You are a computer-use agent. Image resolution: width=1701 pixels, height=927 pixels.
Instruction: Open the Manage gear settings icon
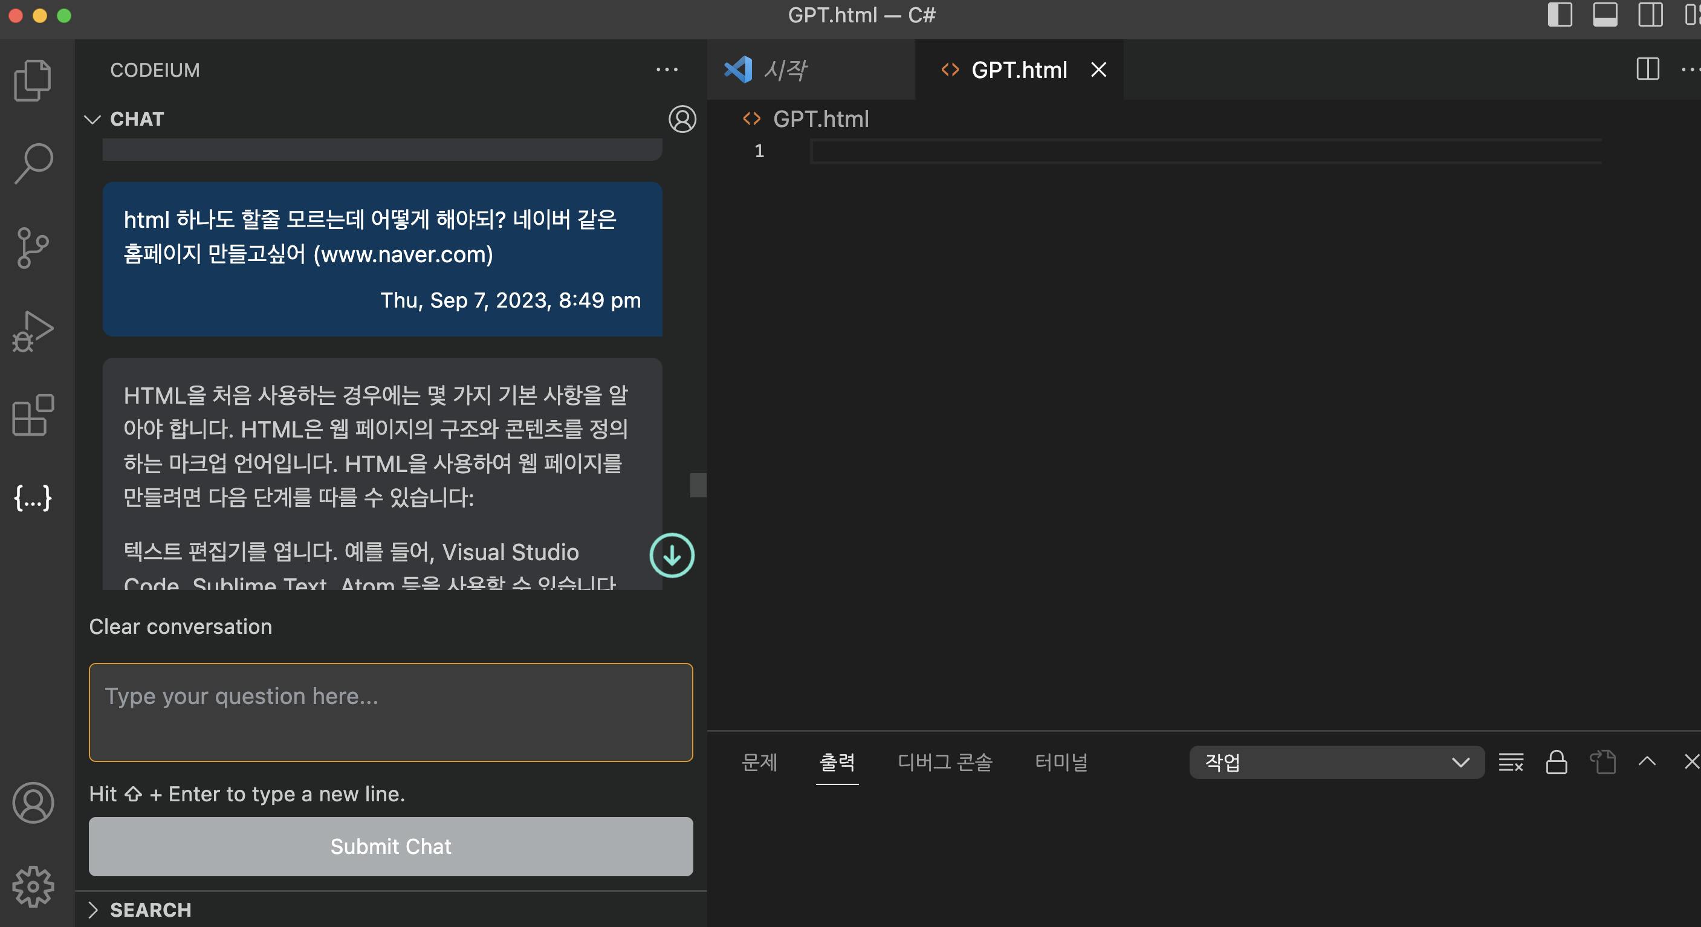(x=33, y=886)
